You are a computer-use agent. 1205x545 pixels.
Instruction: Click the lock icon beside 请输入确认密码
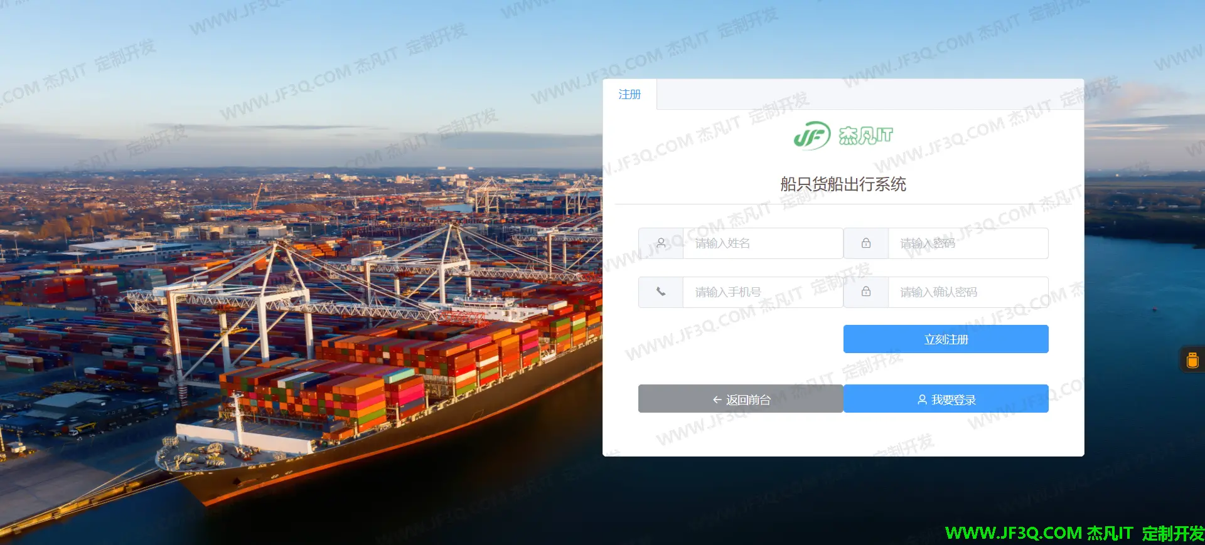pyautogui.click(x=866, y=292)
